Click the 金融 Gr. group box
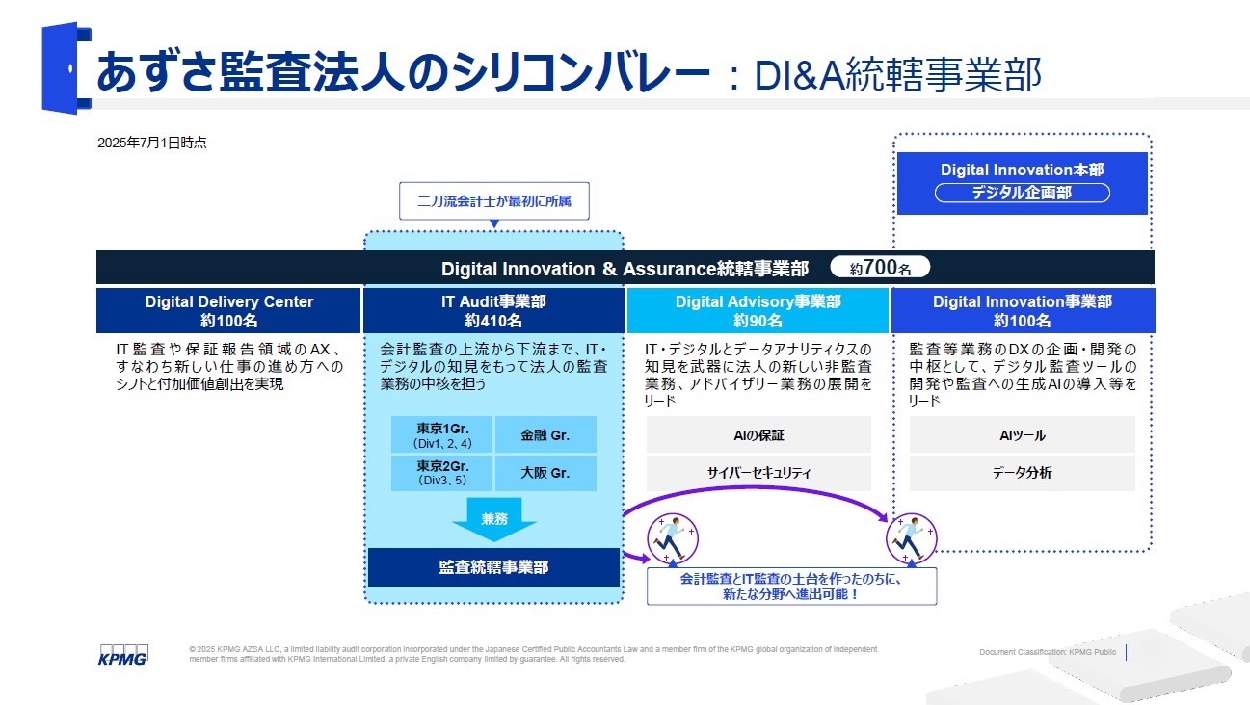 (x=545, y=435)
